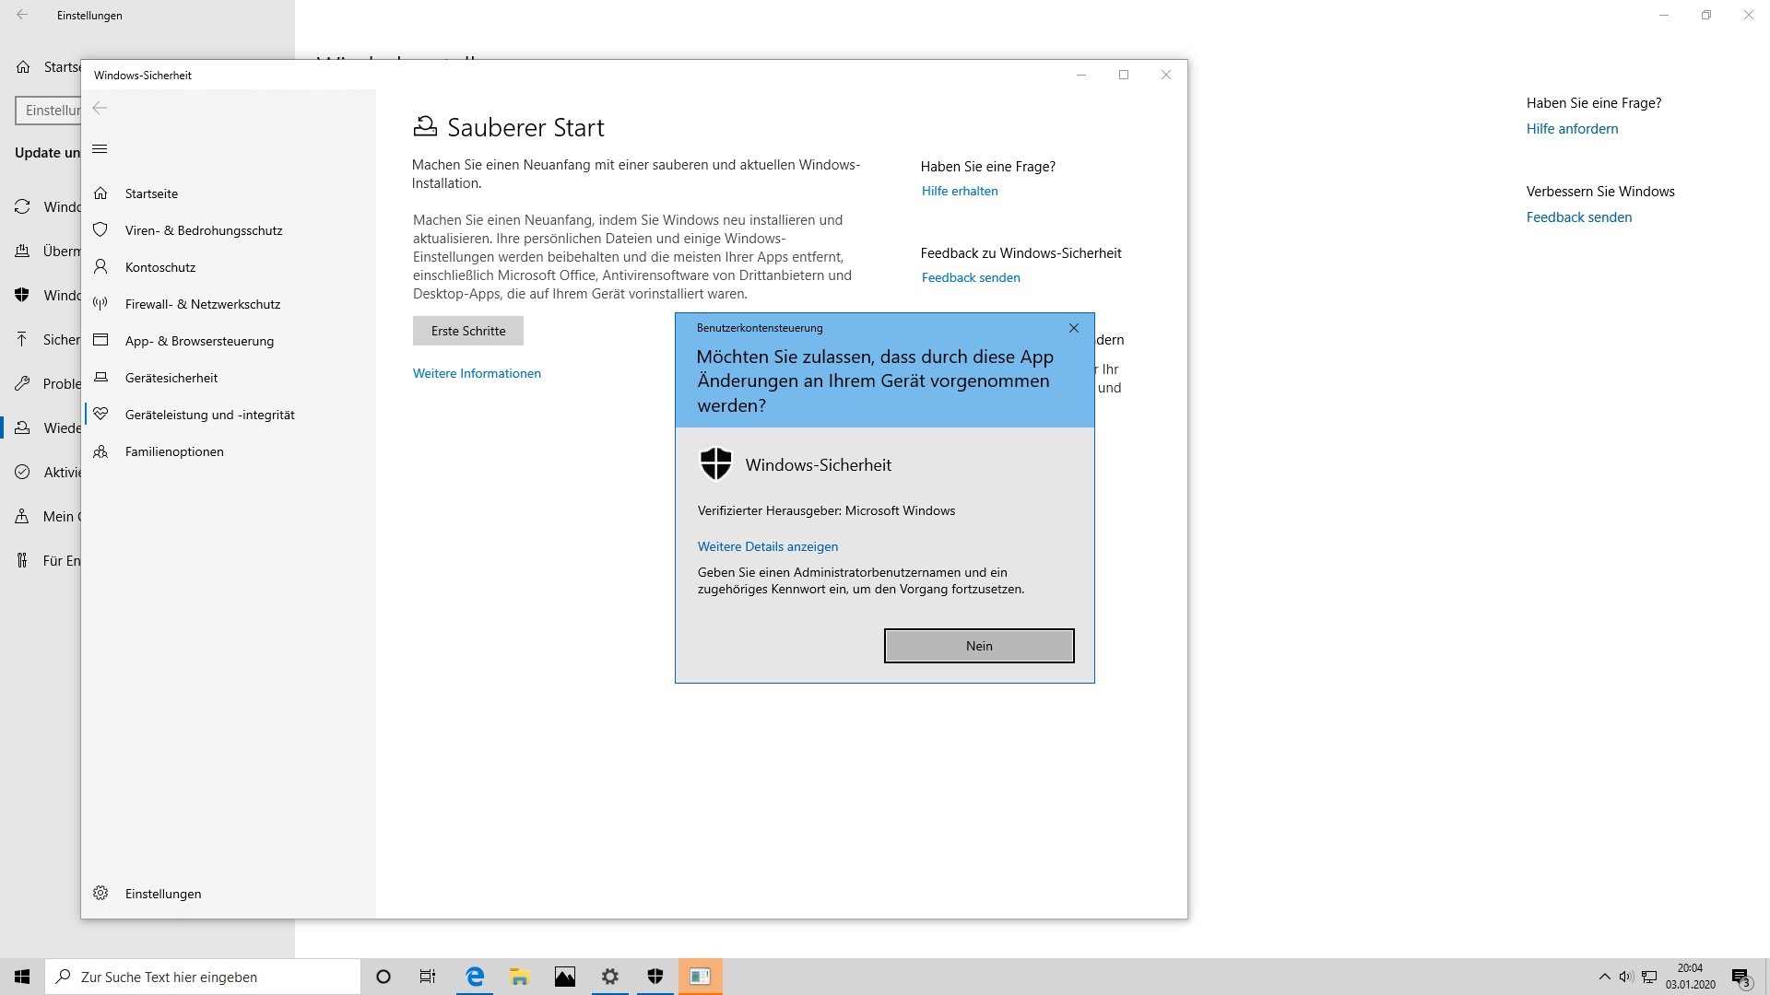Click the home icon in Einstellungen sidebar
Screen dimensions: 1770x995
click(23, 67)
